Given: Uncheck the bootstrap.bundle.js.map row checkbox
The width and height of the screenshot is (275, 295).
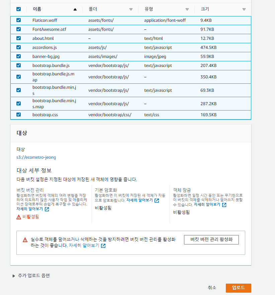Looking at the screenshot, I should pos(18,77).
